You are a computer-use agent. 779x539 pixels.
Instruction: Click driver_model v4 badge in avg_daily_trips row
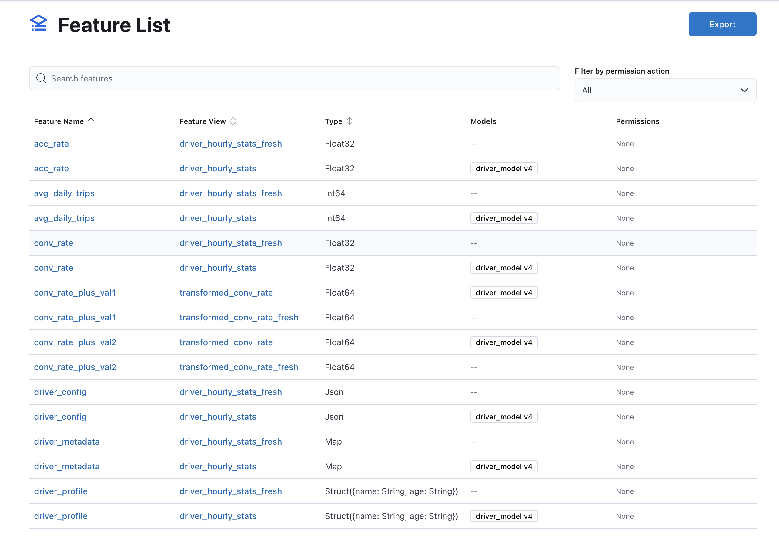click(x=504, y=218)
